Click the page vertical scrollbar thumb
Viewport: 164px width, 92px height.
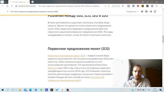tap(163, 39)
